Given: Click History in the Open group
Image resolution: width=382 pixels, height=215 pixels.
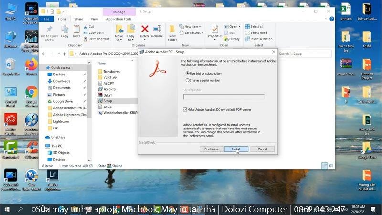Looking at the screenshot, I should click(232, 39).
